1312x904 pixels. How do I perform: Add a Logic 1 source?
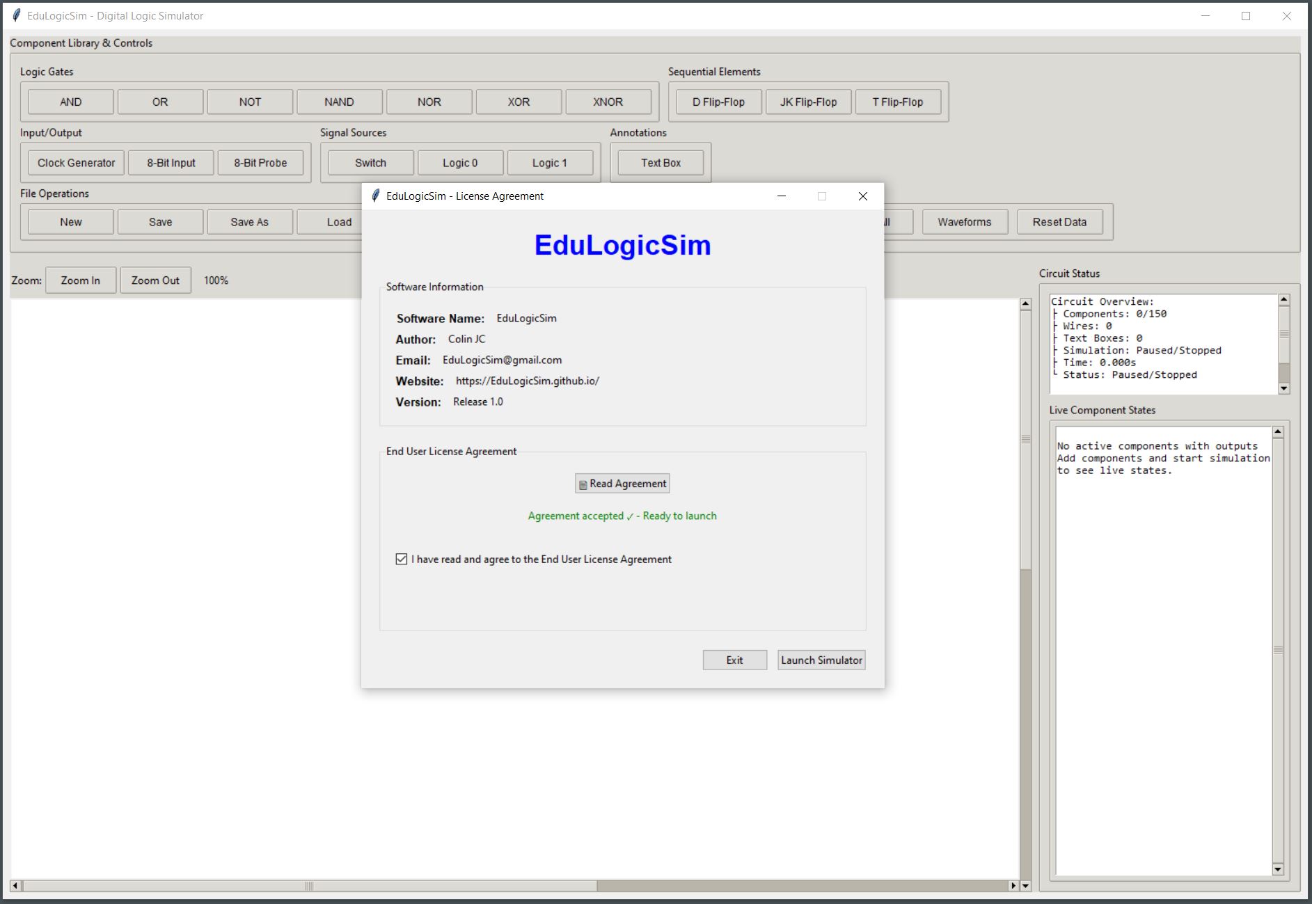pyautogui.click(x=550, y=163)
